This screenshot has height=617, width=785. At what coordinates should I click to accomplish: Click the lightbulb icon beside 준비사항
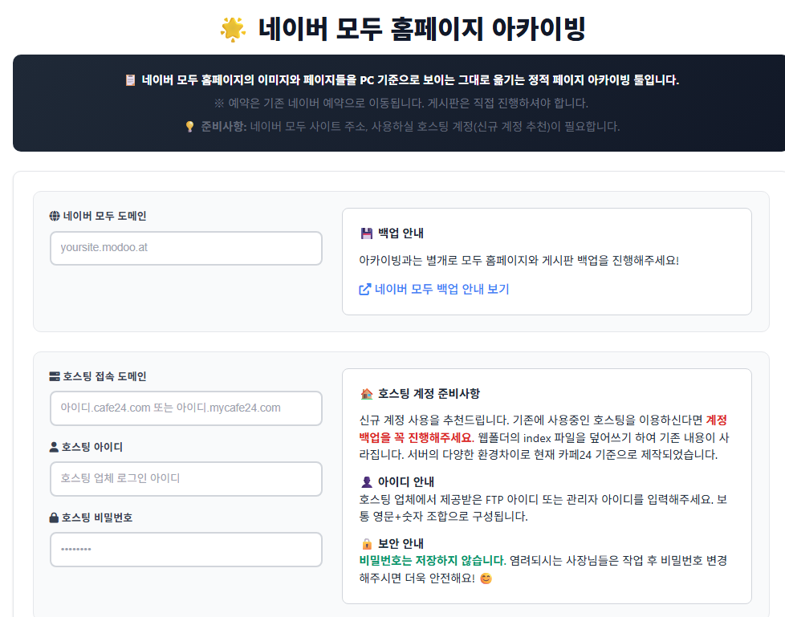[x=189, y=127]
